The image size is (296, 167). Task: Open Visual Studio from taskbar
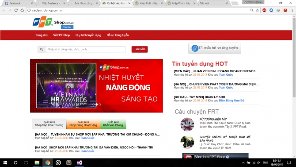tap(80, 163)
